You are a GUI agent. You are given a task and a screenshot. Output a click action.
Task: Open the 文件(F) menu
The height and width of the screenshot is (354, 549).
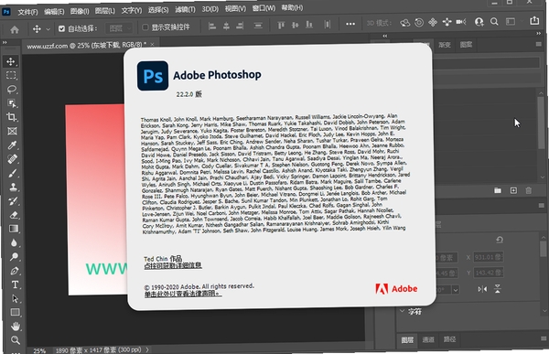pyautogui.click(x=27, y=12)
